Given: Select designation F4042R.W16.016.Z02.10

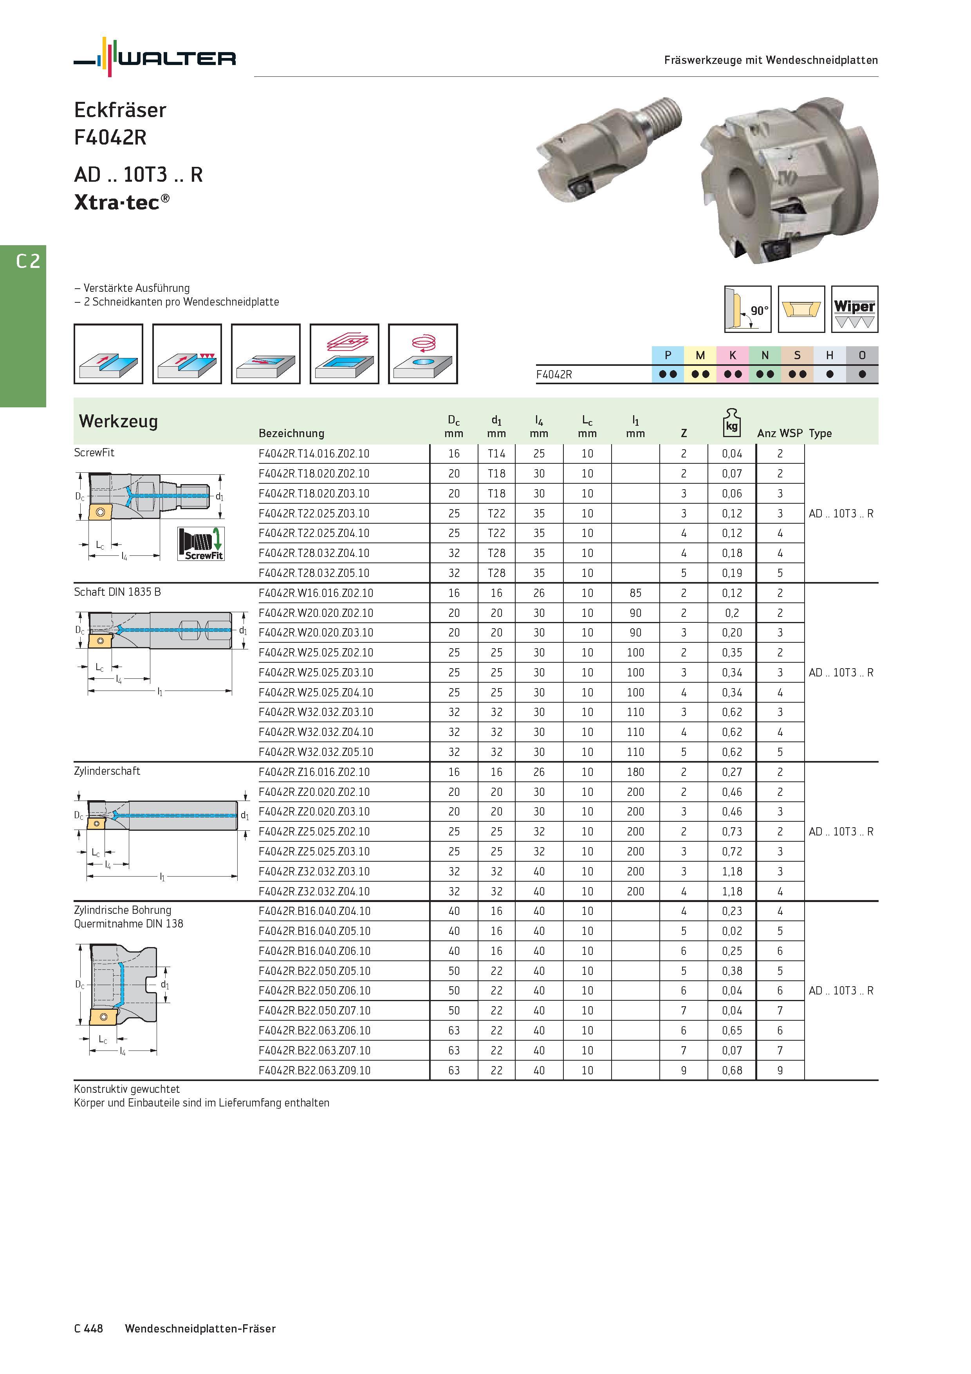Looking at the screenshot, I should tap(316, 593).
